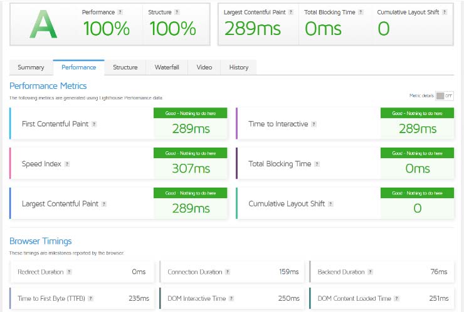Viewport: 464px width, 312px height.
Task: Click Time to Interactive's 'Good - Nothing to do here' badge
Action: click(417, 113)
